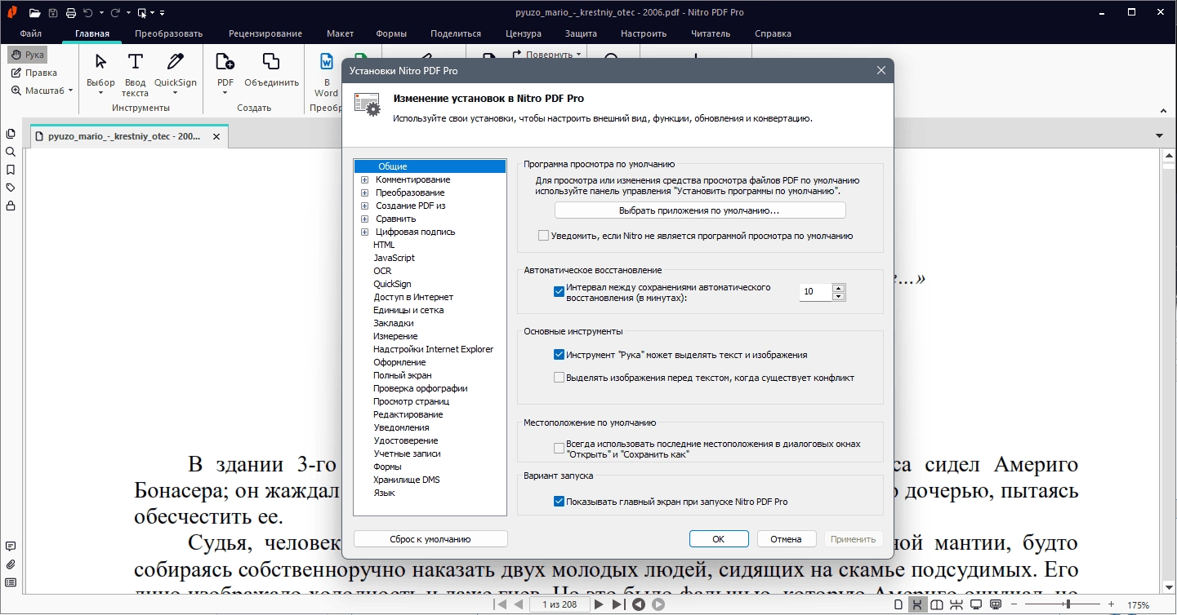
Task: Click the Print icon in quick access toolbar
Action: click(71, 12)
